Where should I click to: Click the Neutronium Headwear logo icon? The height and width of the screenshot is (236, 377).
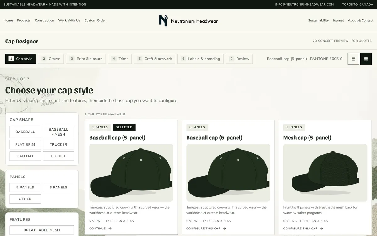click(163, 21)
